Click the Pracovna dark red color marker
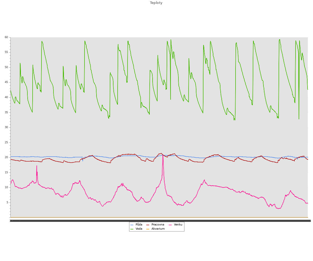This screenshot has width=313, height=261. coord(148,225)
